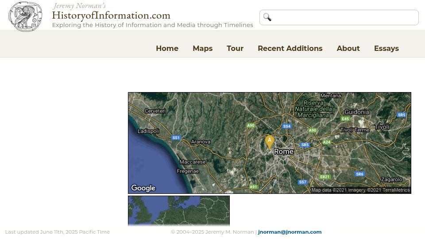
Task: Click inside the search input field
Action: click(339, 18)
